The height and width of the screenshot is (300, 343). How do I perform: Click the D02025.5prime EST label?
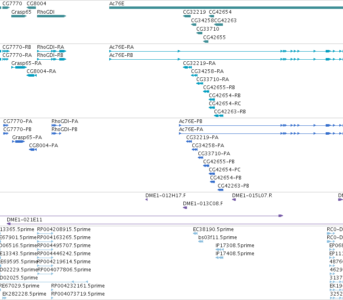(19, 278)
